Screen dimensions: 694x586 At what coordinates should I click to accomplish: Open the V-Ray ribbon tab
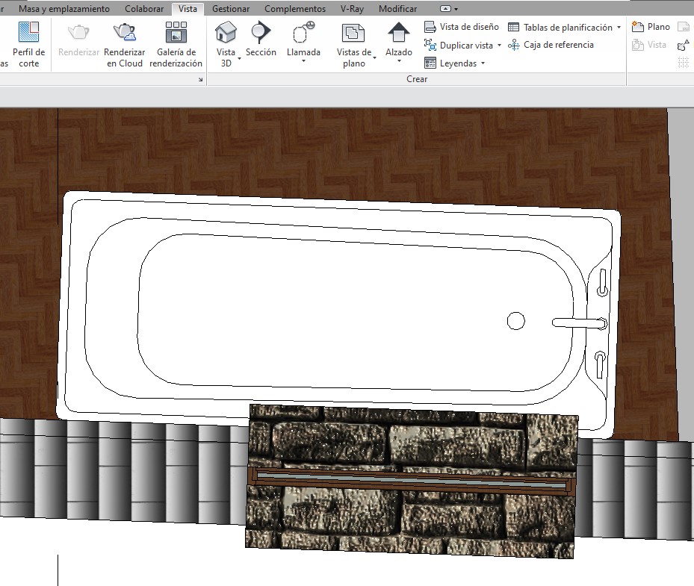[352, 9]
